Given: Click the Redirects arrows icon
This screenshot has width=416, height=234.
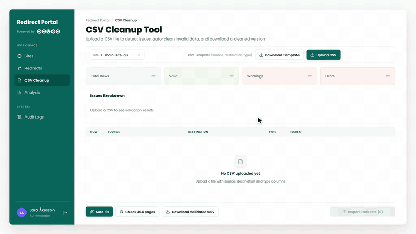Looking at the screenshot, I should point(19,68).
